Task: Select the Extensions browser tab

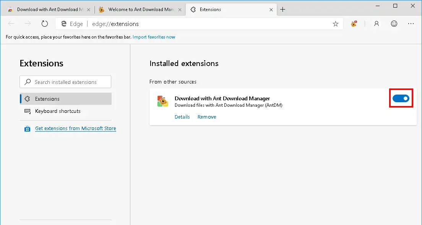Action: (x=232, y=10)
